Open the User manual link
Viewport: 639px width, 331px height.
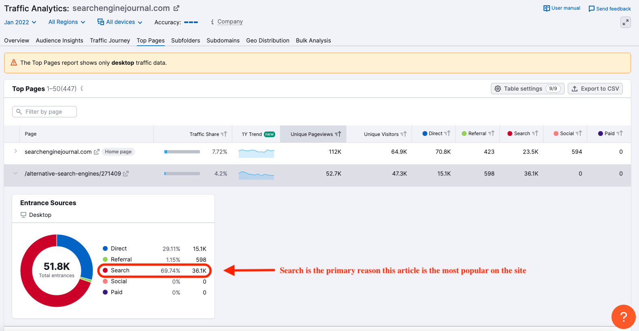566,8
